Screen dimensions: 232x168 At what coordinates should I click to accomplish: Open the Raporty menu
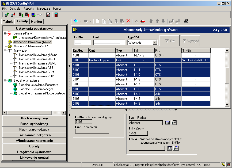pos(29,9)
